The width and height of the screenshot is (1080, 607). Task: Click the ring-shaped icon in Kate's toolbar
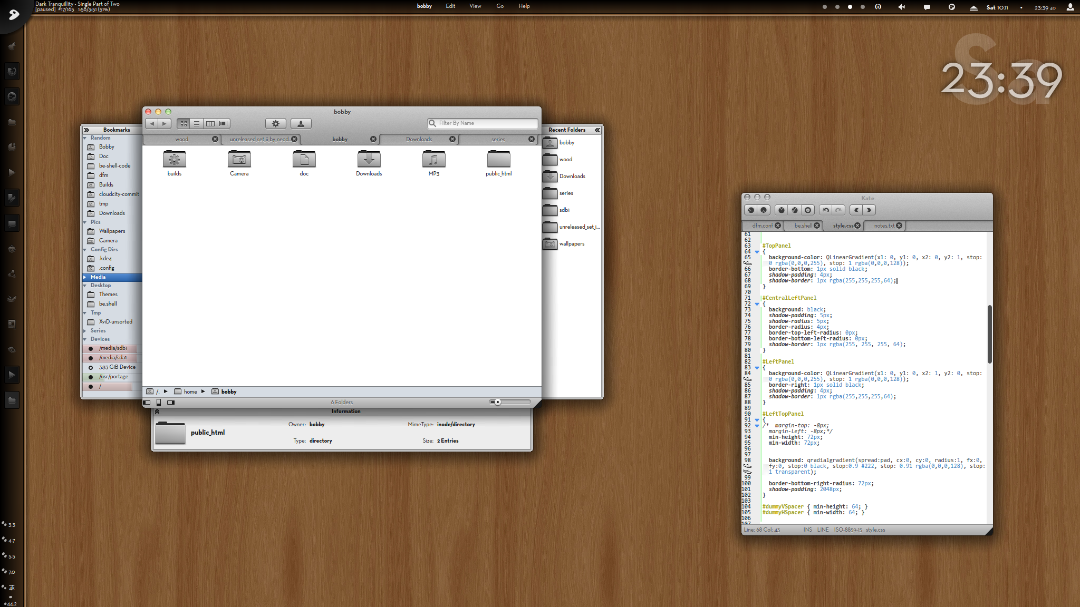[x=807, y=210]
